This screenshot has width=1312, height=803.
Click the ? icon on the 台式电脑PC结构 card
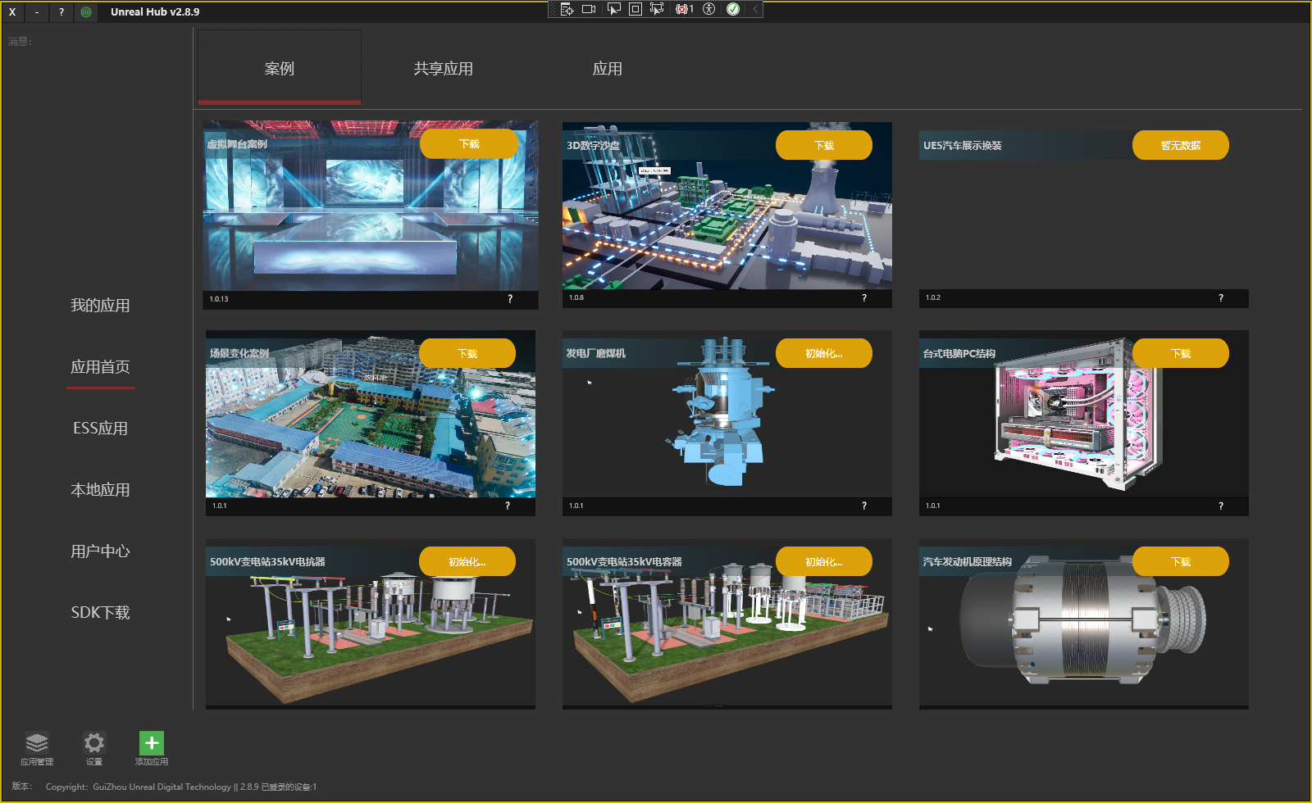point(1220,506)
